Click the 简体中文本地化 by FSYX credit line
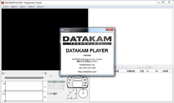Image resolution: width=174 pixels, height=103 pixels. [87, 61]
